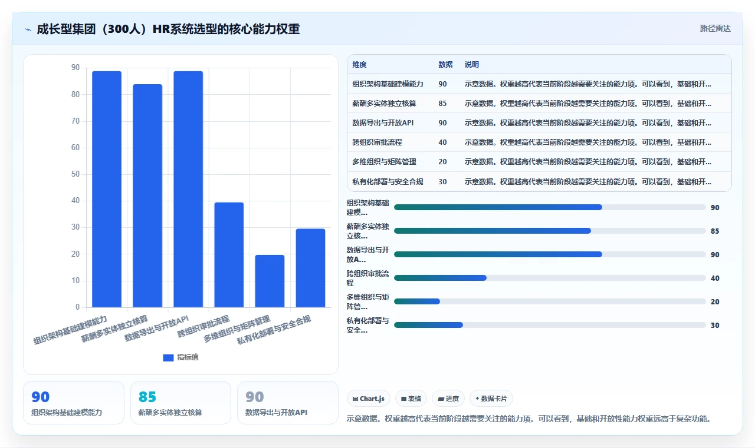
Task: Select table row 数据导出与开放API
Action: (x=539, y=123)
